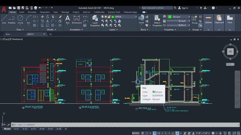
Task: Toggle Ortho mode in status bar
Action: 155,133
